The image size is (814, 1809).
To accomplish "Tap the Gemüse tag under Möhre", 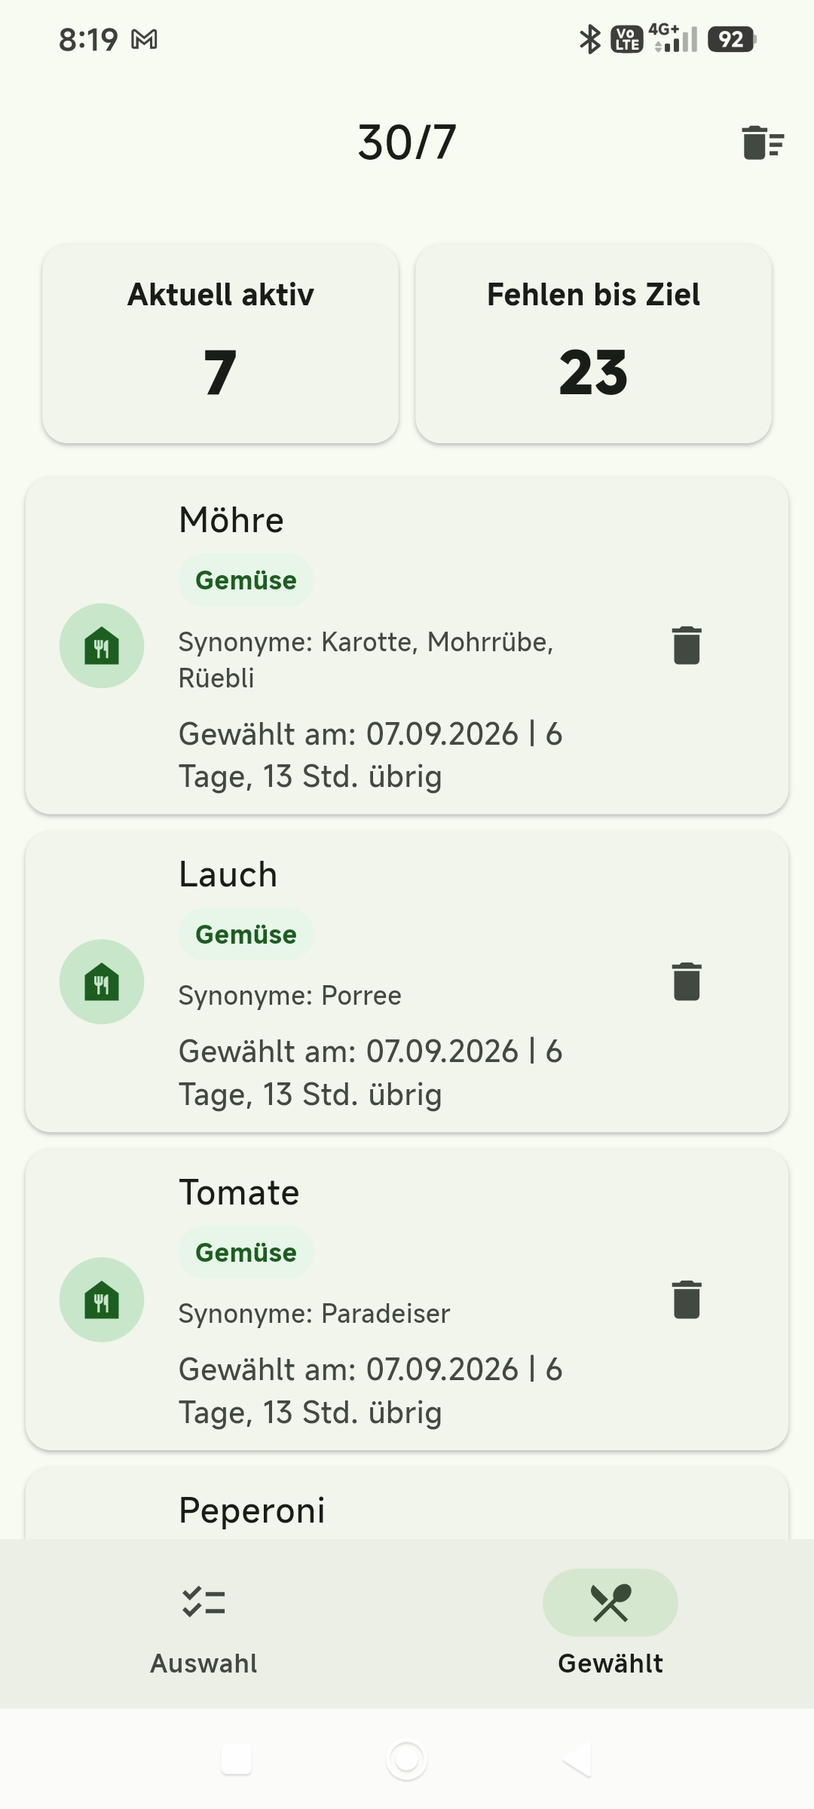I will (246, 580).
